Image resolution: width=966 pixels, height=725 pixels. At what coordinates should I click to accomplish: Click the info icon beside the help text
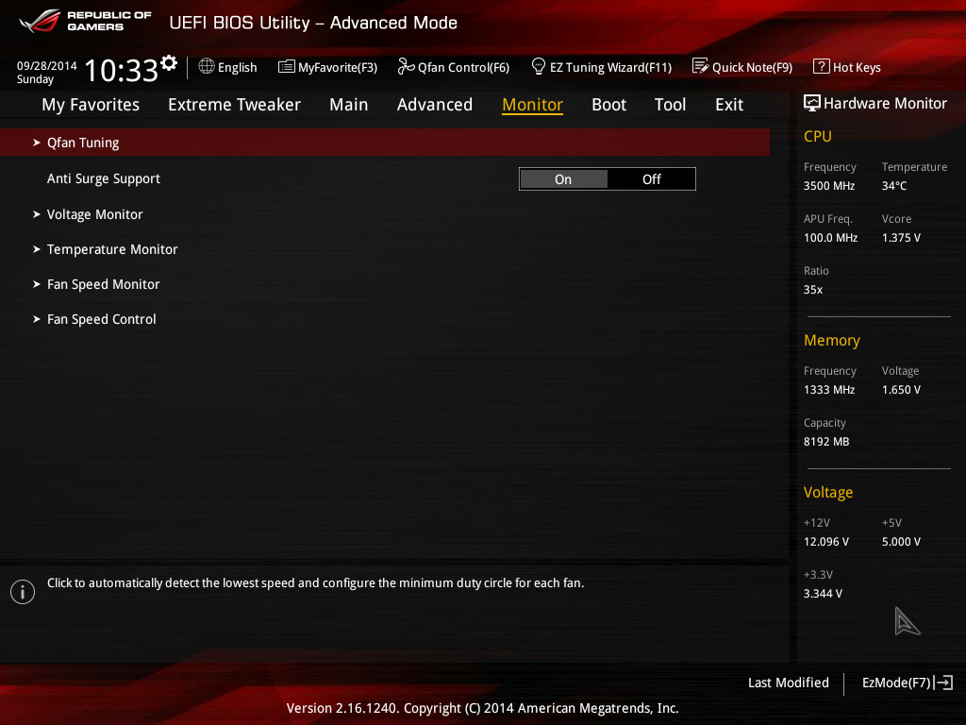[23, 592]
